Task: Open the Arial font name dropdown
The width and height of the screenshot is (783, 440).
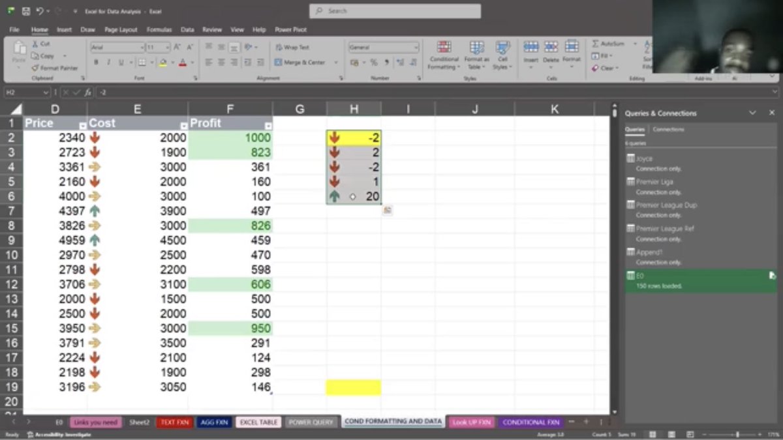Action: [x=142, y=48]
